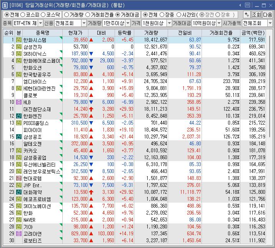This screenshot has height=248, width=275.
Task: Click the up-limit arrow icon for 대화제약
Action: coord(91,192)
